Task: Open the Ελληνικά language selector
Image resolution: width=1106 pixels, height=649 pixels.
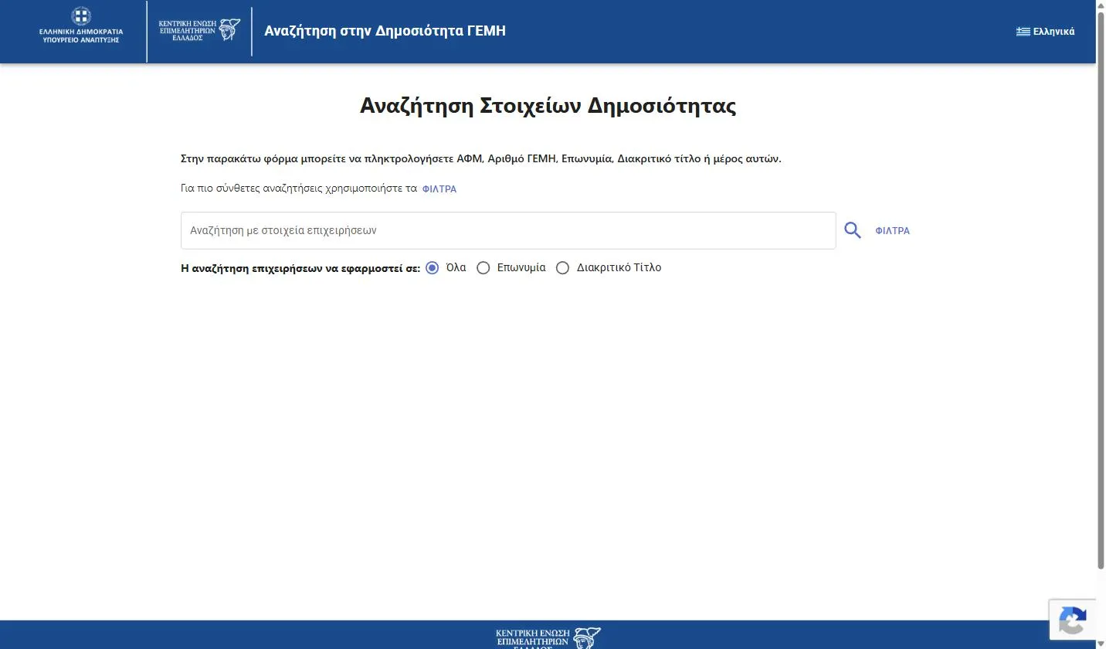Action: point(1046,32)
